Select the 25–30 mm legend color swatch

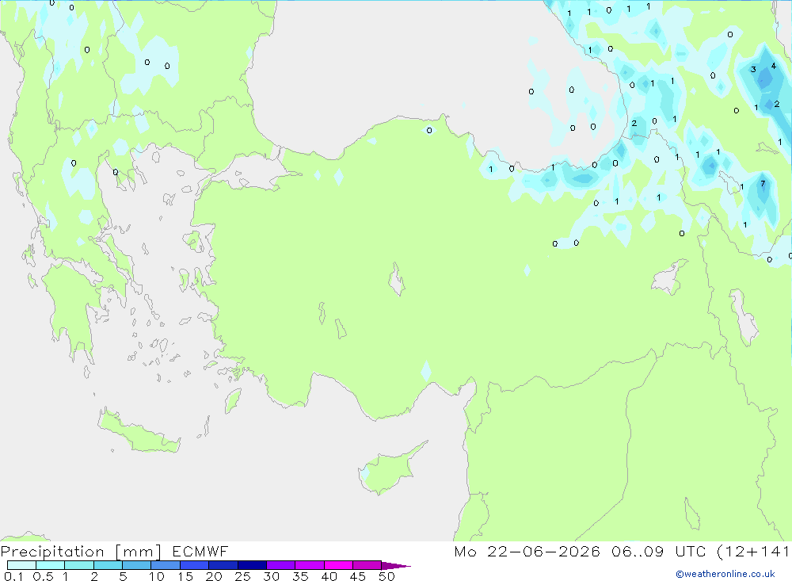point(252,565)
